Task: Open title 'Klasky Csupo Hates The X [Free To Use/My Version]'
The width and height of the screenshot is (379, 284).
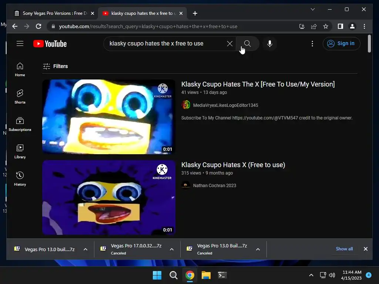Action: tap(258, 84)
